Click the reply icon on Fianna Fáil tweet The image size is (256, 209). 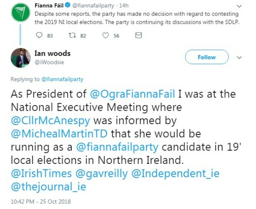click(40, 36)
